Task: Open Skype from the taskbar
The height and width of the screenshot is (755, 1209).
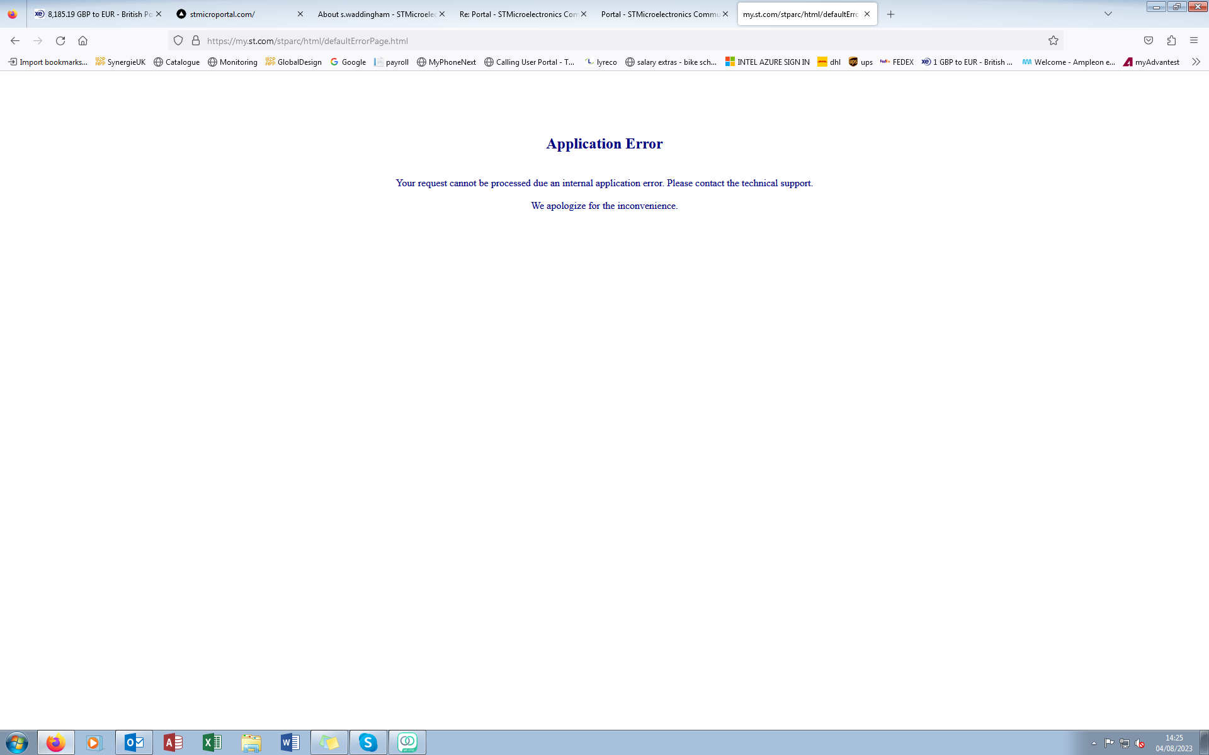Action: coord(368,742)
